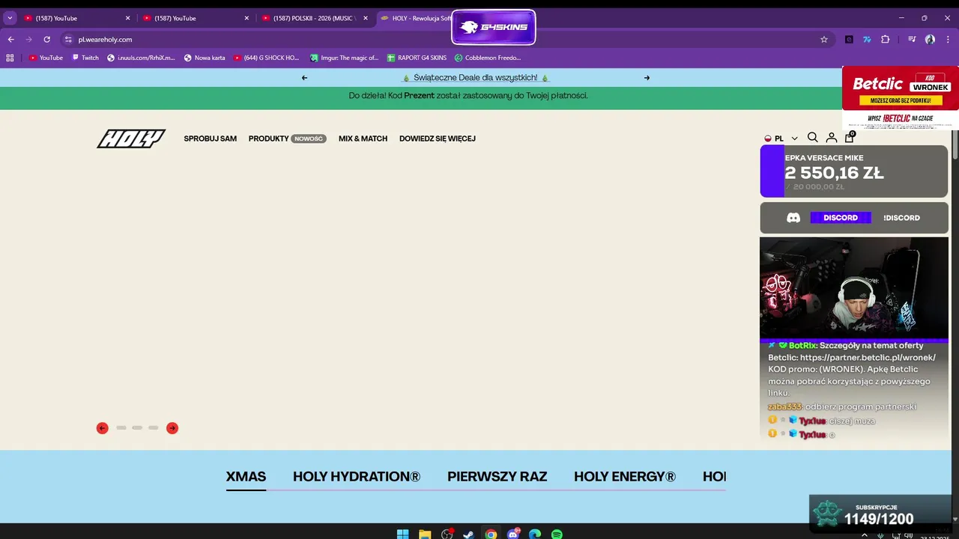Image resolution: width=959 pixels, height=539 pixels.
Task: Open DOWIEDZ SIĘ WIĘCEJ menu item
Action: click(438, 138)
